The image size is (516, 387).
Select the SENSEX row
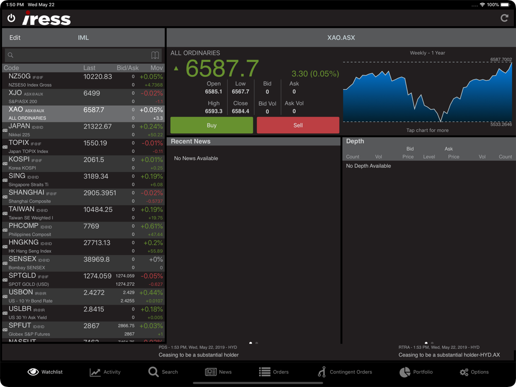pyautogui.click(x=83, y=263)
